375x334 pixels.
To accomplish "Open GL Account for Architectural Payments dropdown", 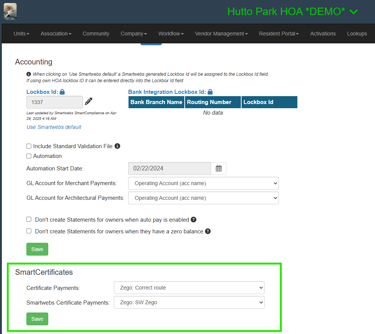I will point(203,198).
